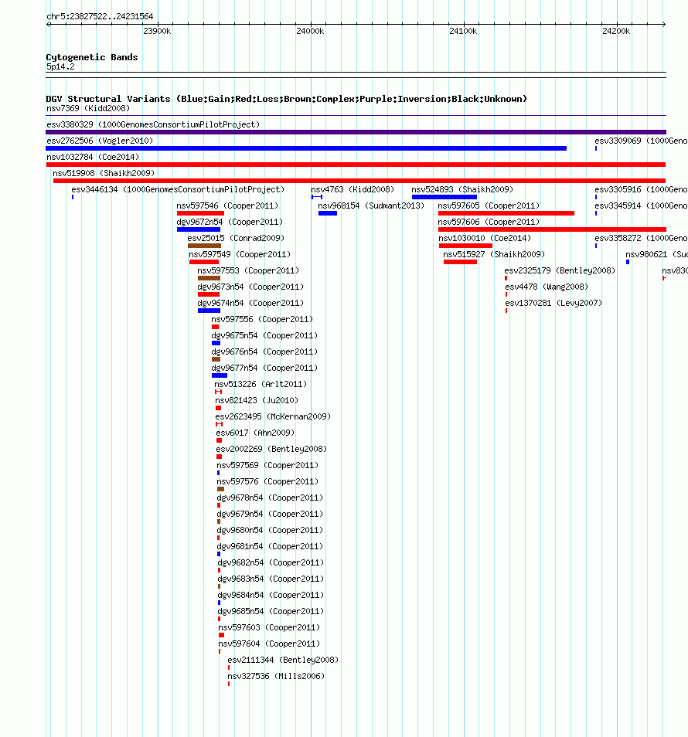This screenshot has height=737, width=688.
Task: Click the red loss bar under nsv519908
Action: tap(359, 181)
